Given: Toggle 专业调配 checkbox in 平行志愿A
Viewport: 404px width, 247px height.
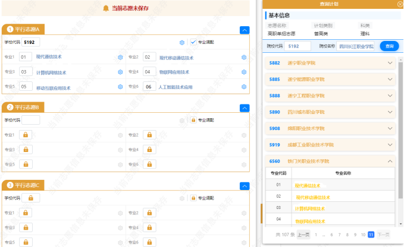Looking at the screenshot, I should tap(193, 42).
